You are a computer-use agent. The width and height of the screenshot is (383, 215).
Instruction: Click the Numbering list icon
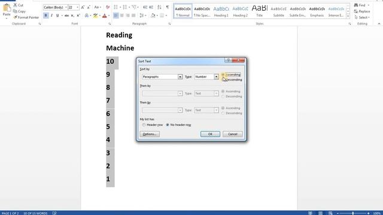pos(125,7)
